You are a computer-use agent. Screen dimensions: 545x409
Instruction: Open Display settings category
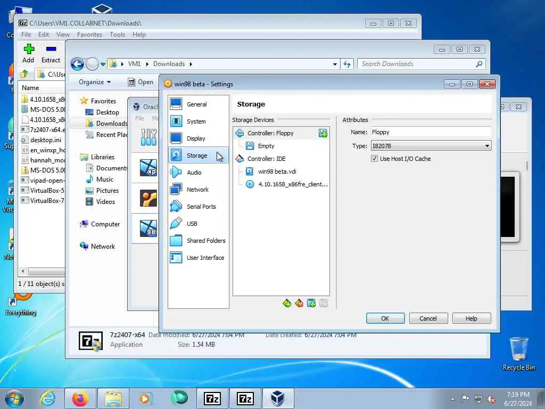click(x=198, y=138)
